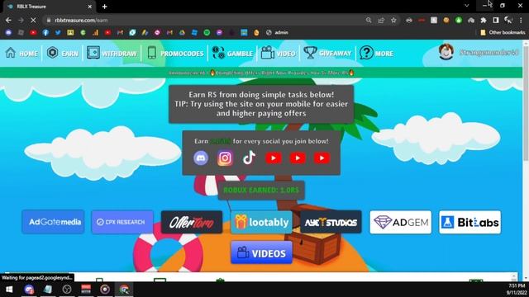The height and width of the screenshot is (297, 529).
Task: Close the RBLX Treasure tab
Action: pyautogui.click(x=90, y=7)
